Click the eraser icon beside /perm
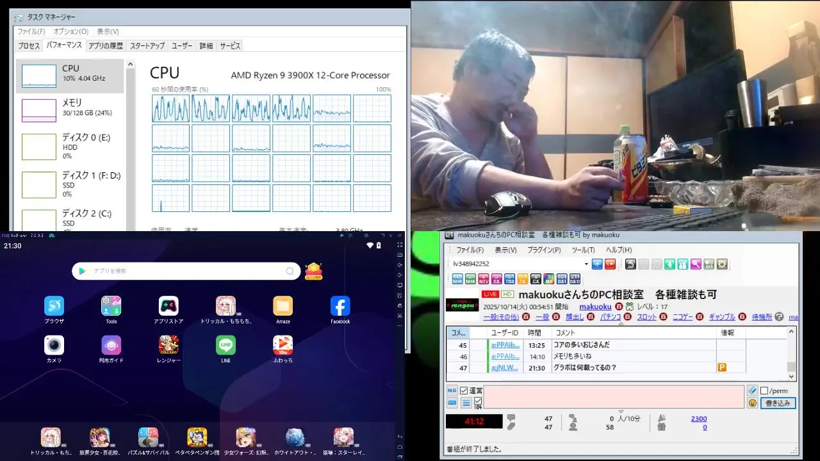820x461 pixels. (752, 391)
